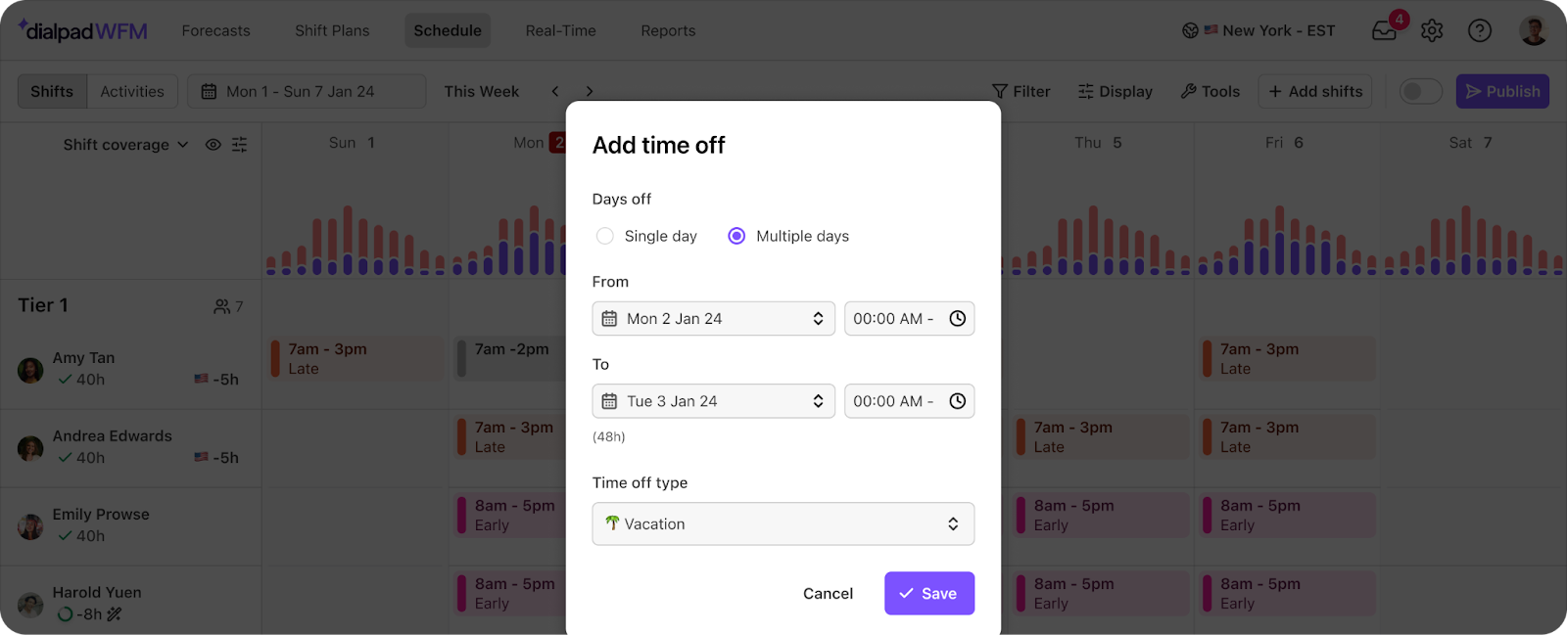Go to previous week arrow
Image resolution: width=1567 pixels, height=635 pixels.
(555, 91)
